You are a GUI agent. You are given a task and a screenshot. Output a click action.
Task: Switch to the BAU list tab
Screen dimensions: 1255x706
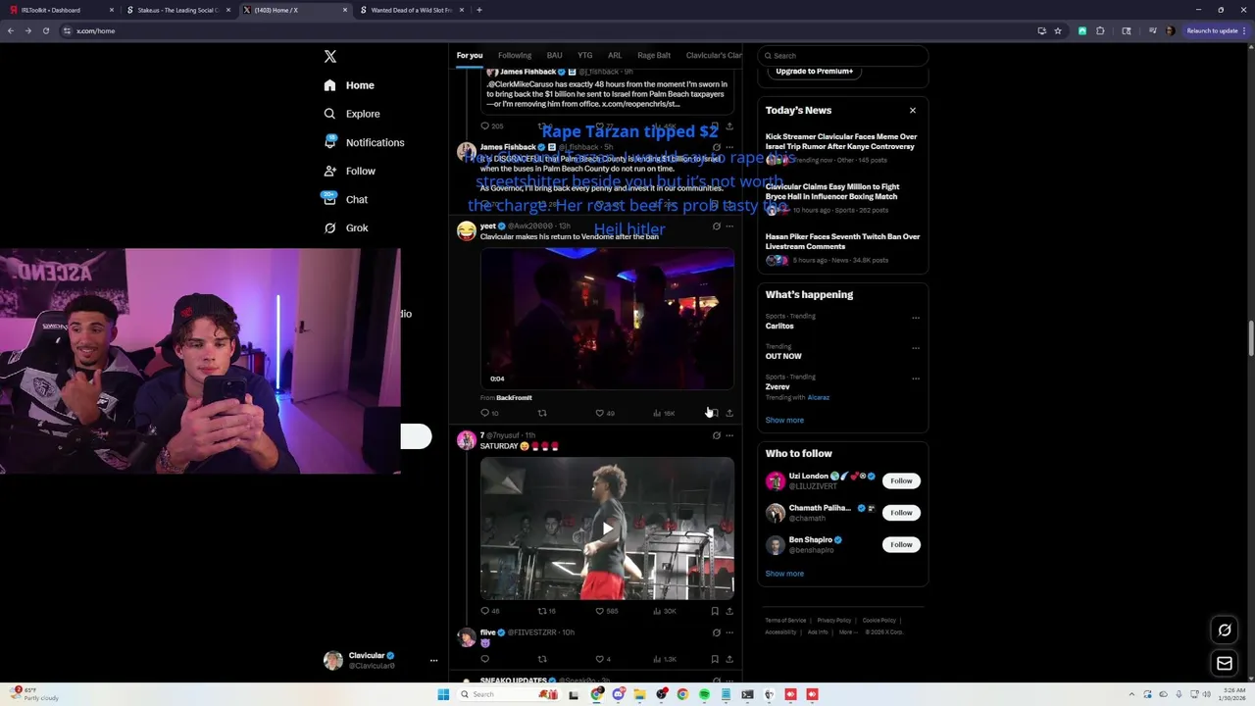(554, 56)
